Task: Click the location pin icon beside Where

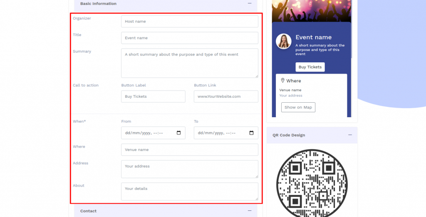Action: tap(283, 81)
